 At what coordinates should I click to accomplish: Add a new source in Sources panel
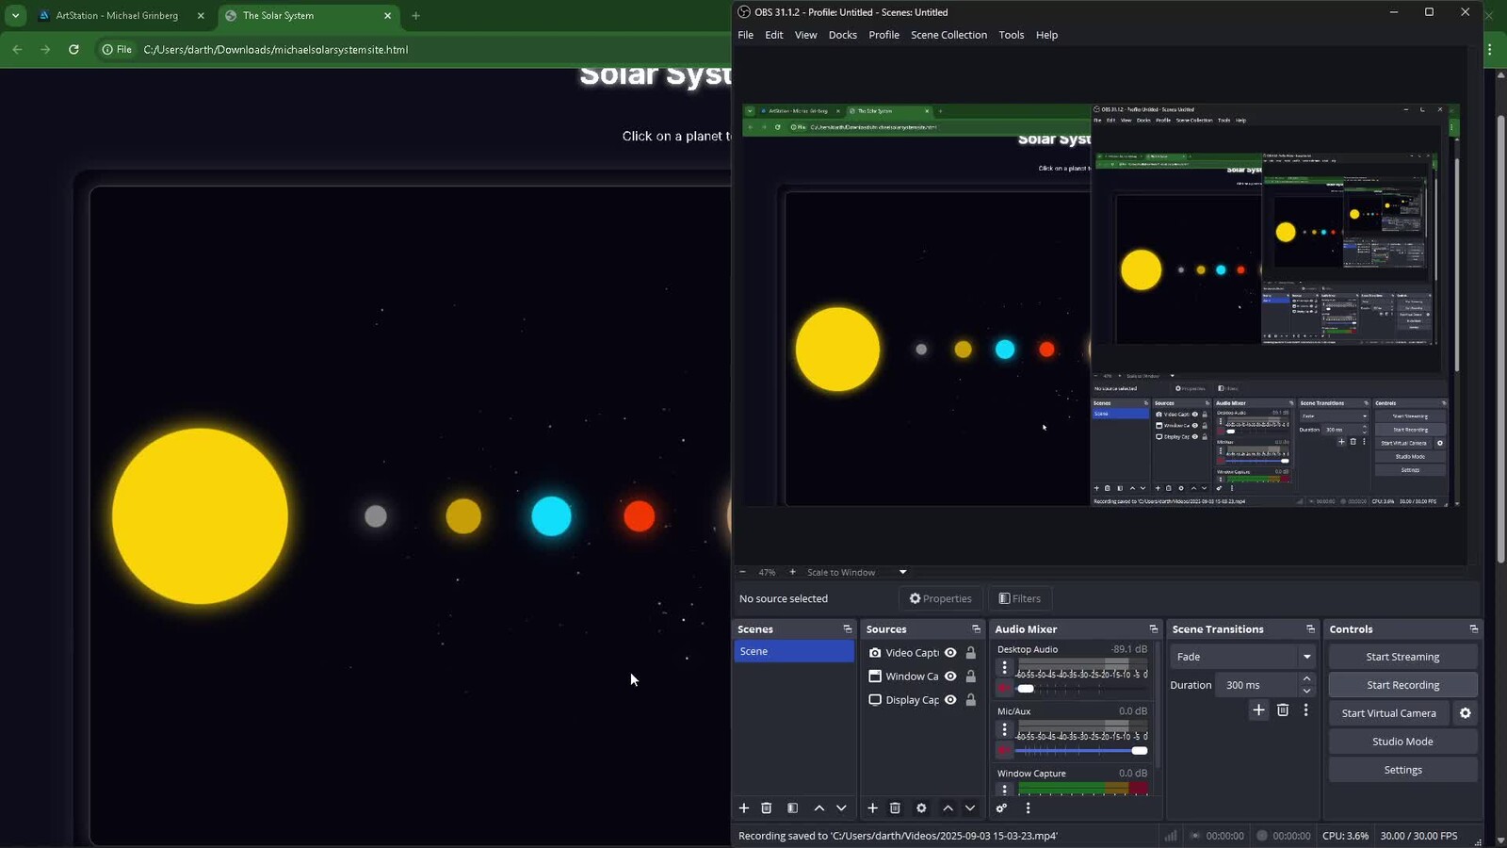873,808
